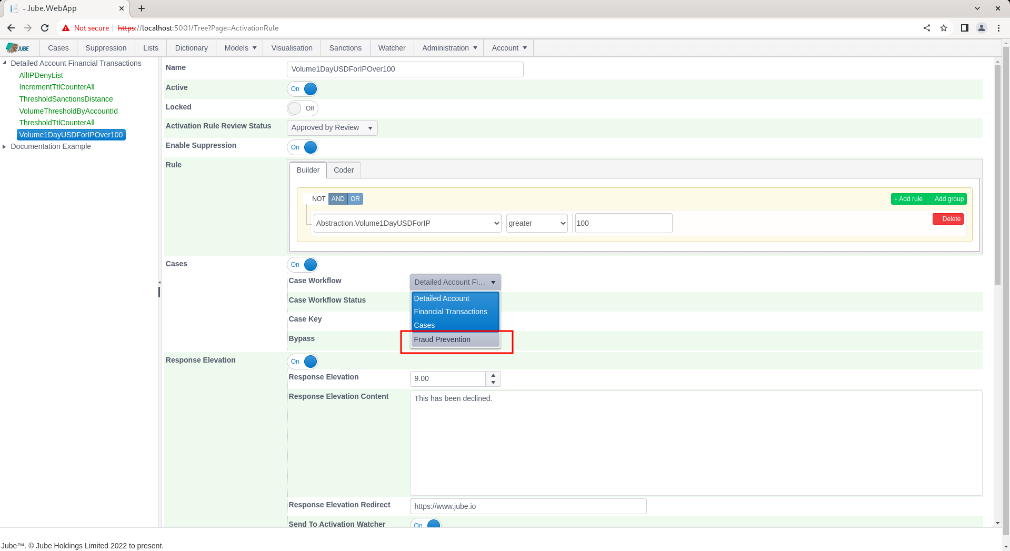
Task: Toggle the Active switch off
Action: 303,89
